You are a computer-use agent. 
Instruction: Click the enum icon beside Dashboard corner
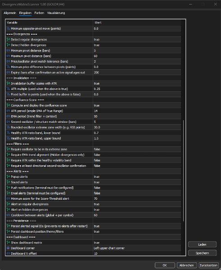[x=8, y=248]
